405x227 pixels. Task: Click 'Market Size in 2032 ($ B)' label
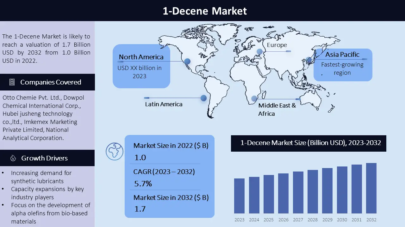[x=171, y=198]
